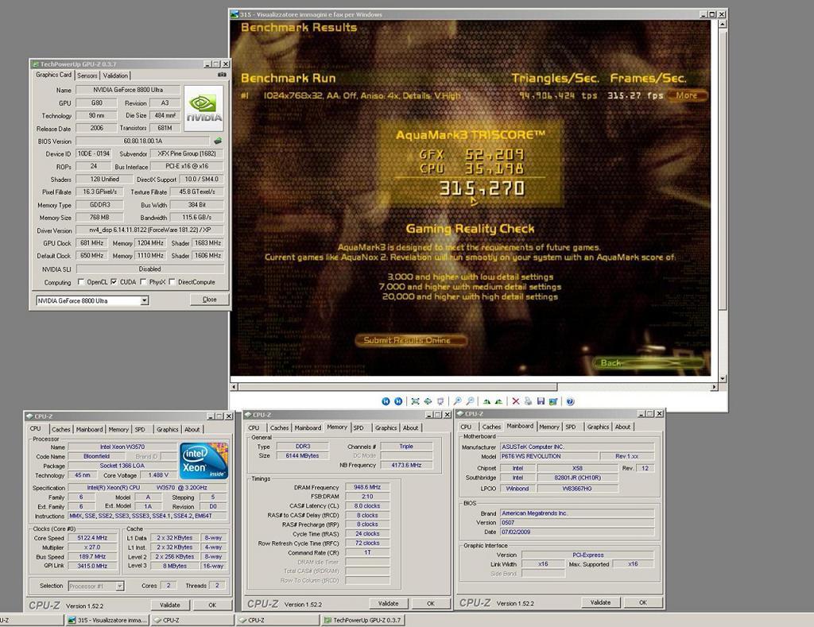Screen dimensions: 814x627
Task: Click the CPU name Intel Xeon W3570
Action: (122, 447)
